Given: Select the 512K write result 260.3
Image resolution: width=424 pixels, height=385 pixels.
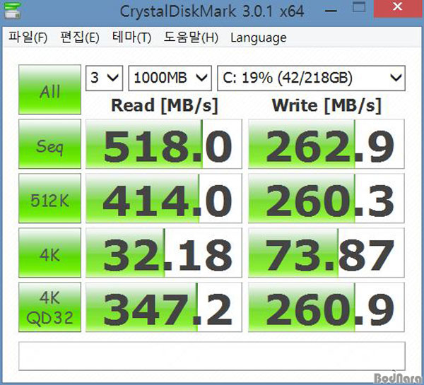Looking at the screenshot, I should [x=326, y=199].
